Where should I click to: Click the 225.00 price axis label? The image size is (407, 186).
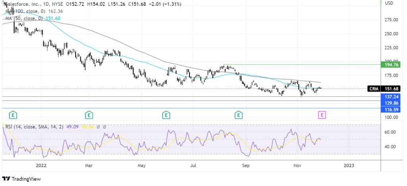[x=391, y=48]
